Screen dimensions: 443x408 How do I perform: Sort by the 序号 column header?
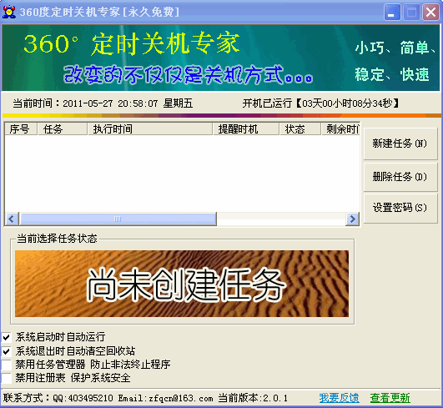coord(21,129)
